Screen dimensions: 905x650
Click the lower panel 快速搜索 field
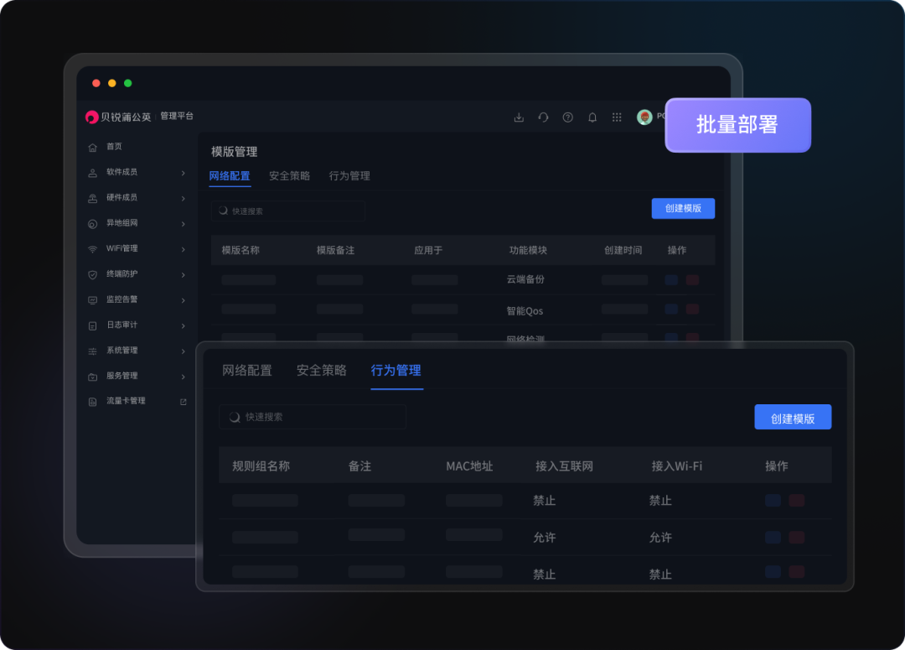click(313, 417)
